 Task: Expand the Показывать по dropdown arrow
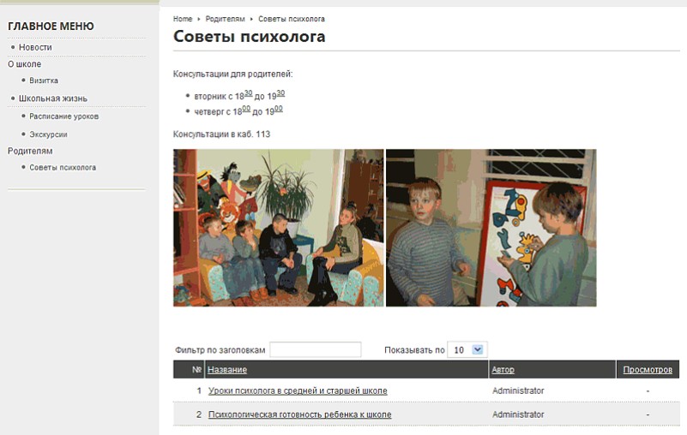tap(478, 349)
